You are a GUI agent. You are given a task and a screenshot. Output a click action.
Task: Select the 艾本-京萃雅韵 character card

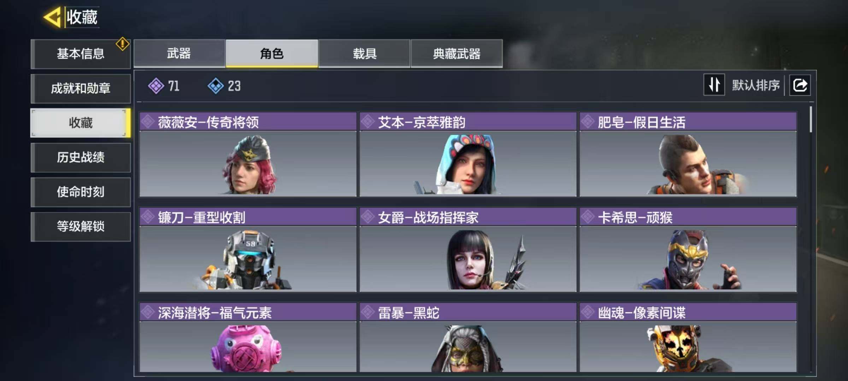pyautogui.click(x=468, y=155)
